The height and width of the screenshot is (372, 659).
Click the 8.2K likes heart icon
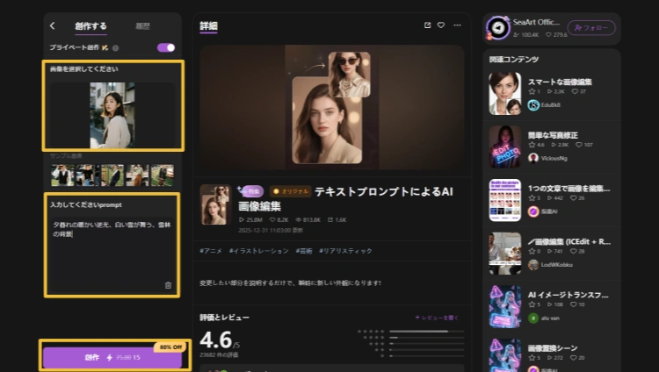(272, 219)
